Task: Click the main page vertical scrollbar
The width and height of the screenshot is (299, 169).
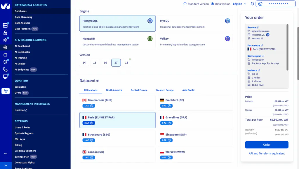Action: point(298,53)
